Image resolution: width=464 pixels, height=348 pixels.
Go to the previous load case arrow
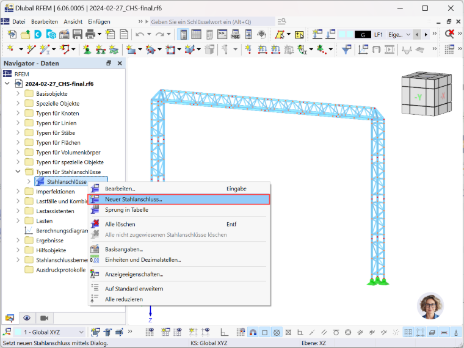pyautogui.click(x=417, y=35)
